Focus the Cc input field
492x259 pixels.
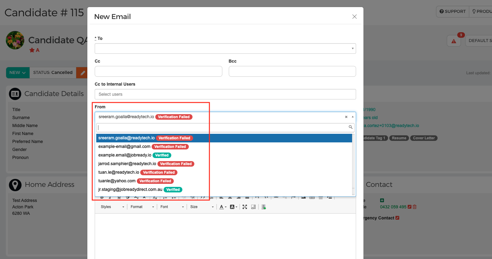pyautogui.click(x=158, y=72)
